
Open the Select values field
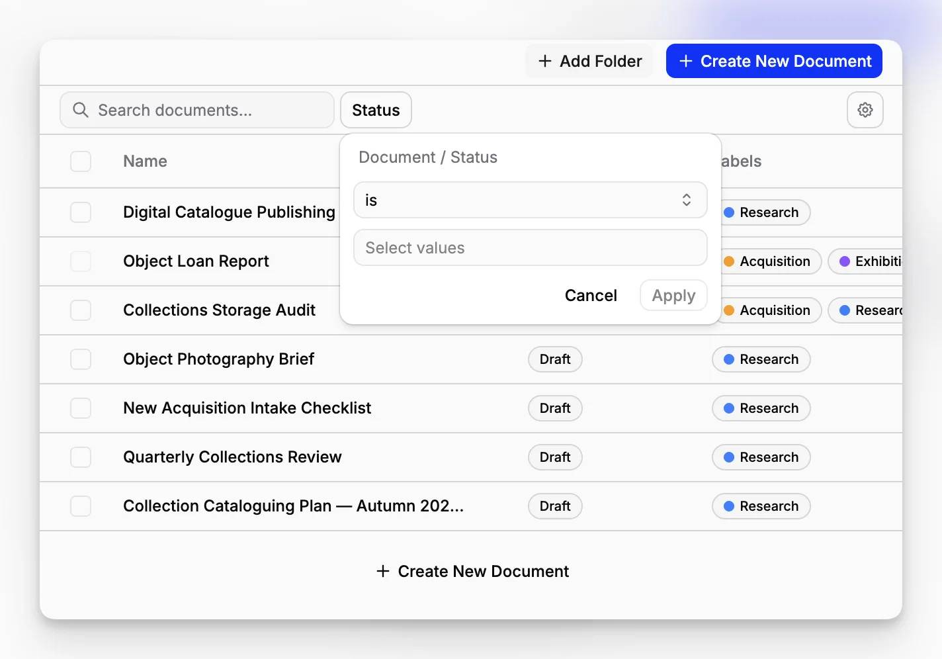(531, 247)
